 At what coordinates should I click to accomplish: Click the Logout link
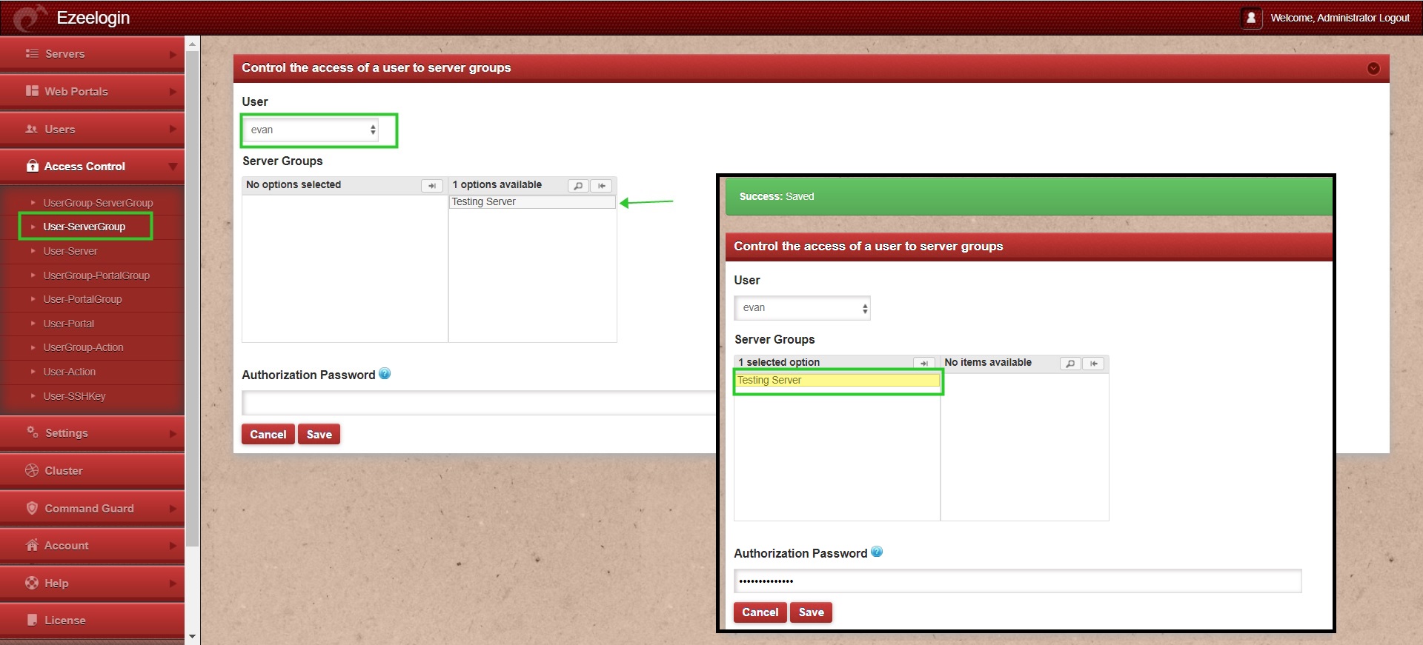pos(1394,18)
